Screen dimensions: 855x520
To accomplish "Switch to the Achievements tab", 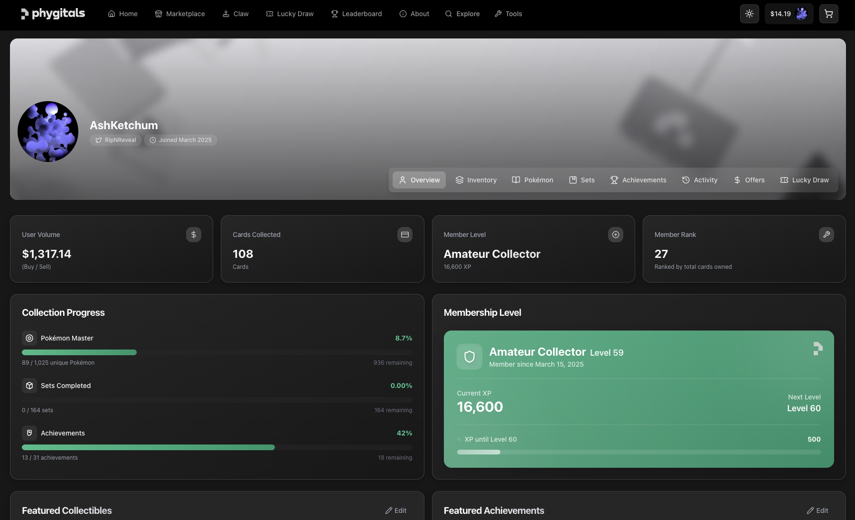I will [x=639, y=180].
